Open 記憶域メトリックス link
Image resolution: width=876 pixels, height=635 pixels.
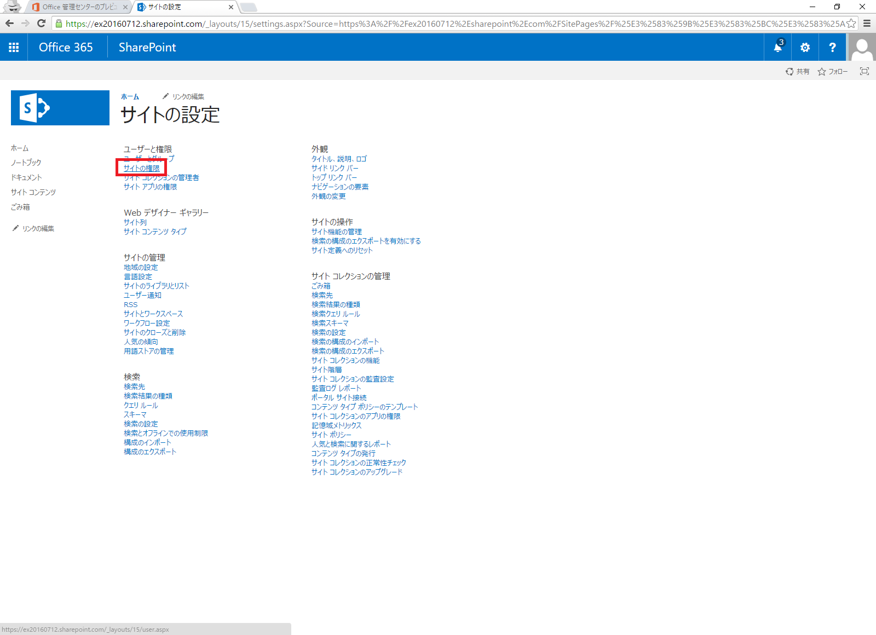pyautogui.click(x=337, y=425)
